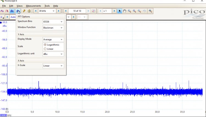The image size is (206, 117).
Task: Increase the 39 kHz frequency range
Action: (x=59, y=11)
